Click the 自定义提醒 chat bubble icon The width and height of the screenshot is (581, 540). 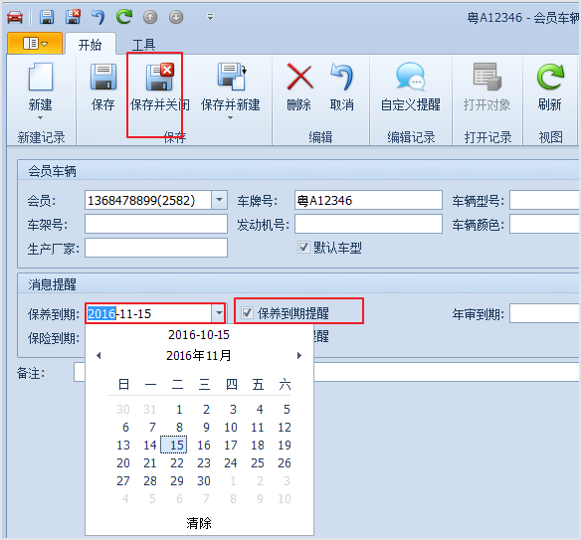tap(411, 76)
